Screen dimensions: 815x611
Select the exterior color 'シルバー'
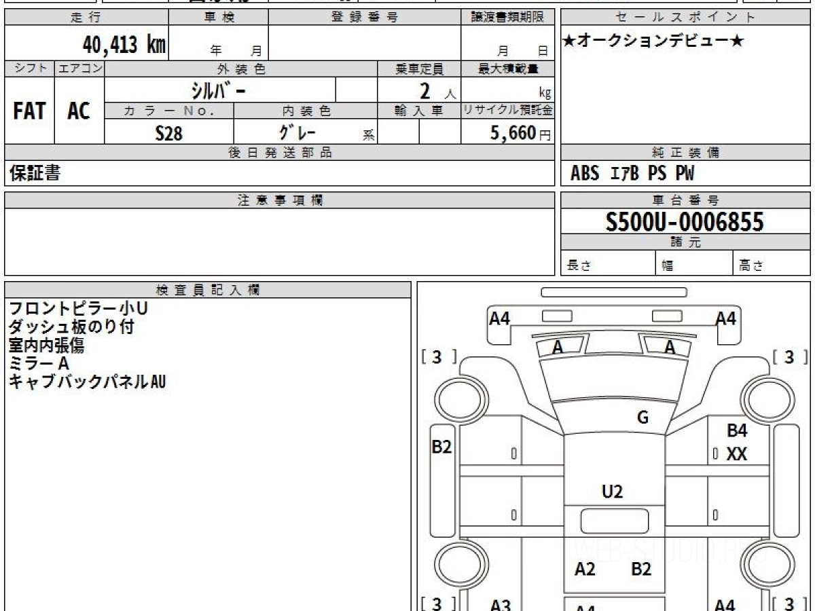click(219, 90)
